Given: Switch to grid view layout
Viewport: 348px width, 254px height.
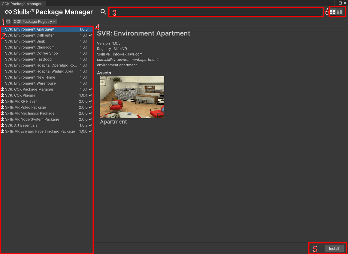Looking at the screenshot, I should (333, 12).
